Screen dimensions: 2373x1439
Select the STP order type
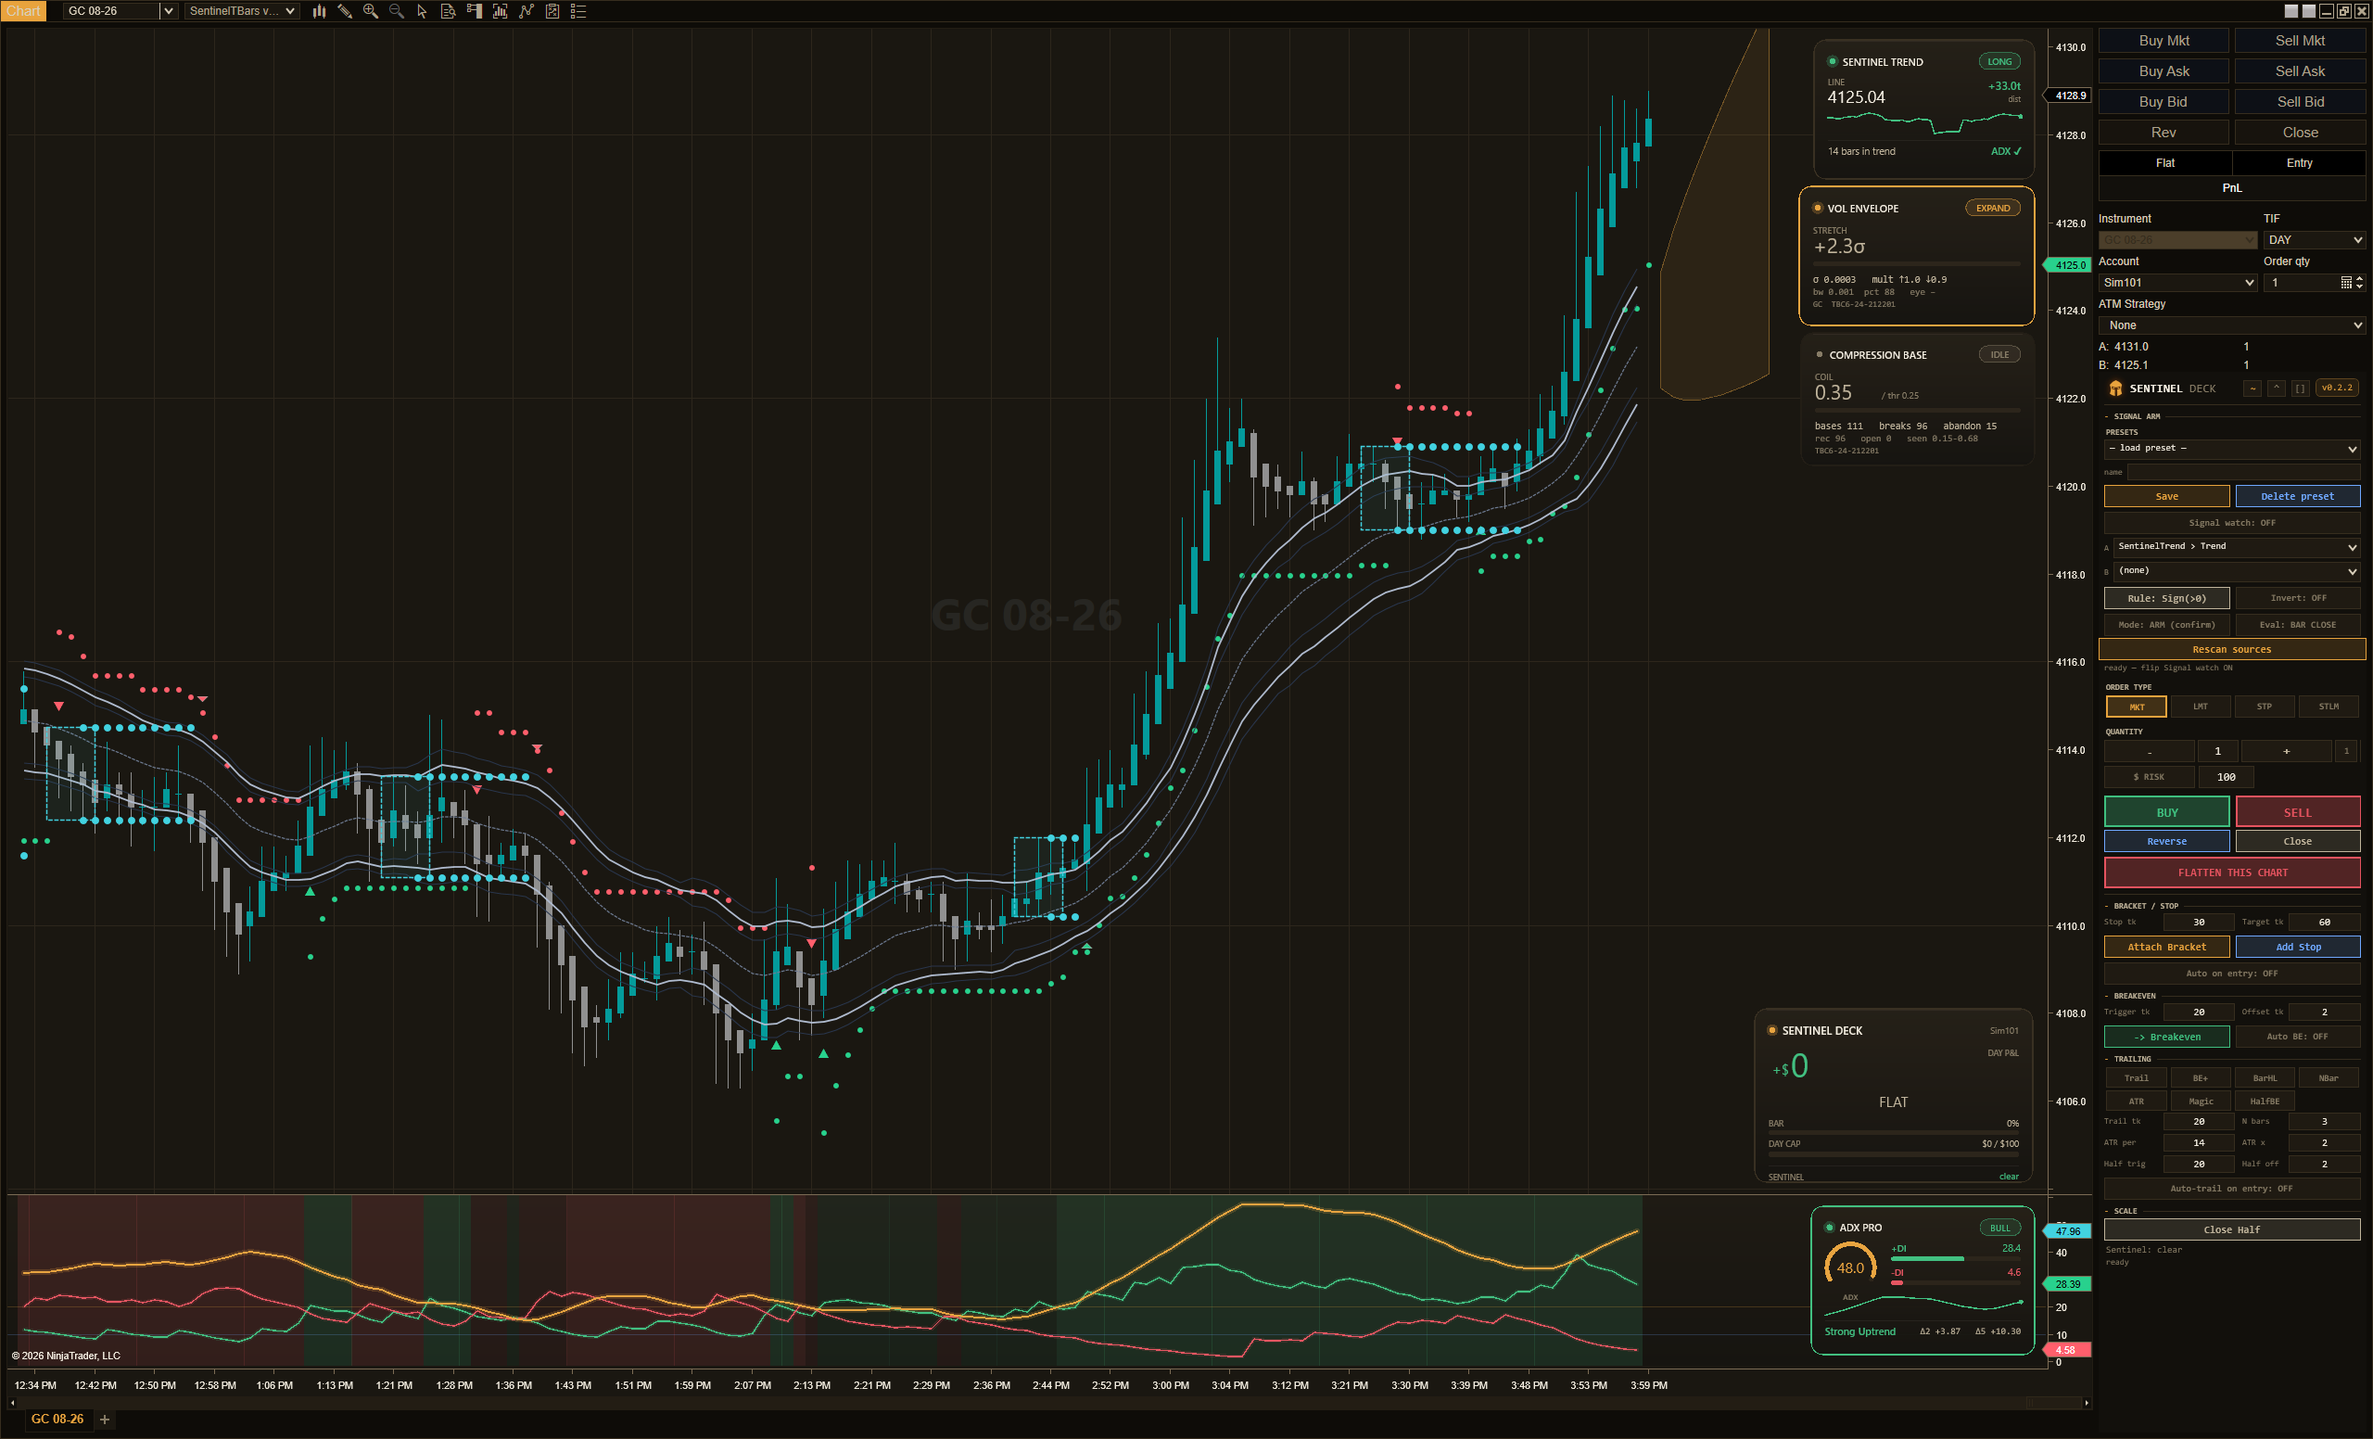click(x=2265, y=707)
